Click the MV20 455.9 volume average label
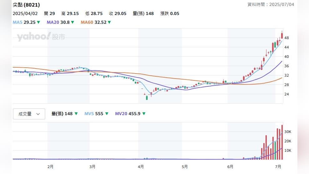This screenshot has width=309, height=174. (128, 114)
